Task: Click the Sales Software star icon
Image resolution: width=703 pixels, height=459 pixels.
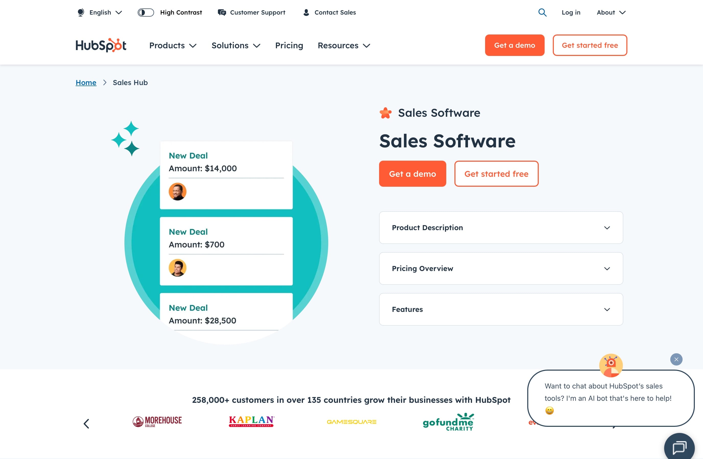Action: pyautogui.click(x=385, y=113)
